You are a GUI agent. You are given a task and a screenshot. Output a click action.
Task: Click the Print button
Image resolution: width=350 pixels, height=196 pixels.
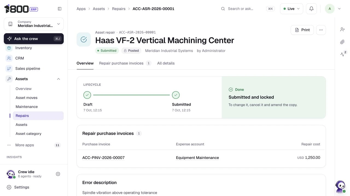tap(302, 30)
